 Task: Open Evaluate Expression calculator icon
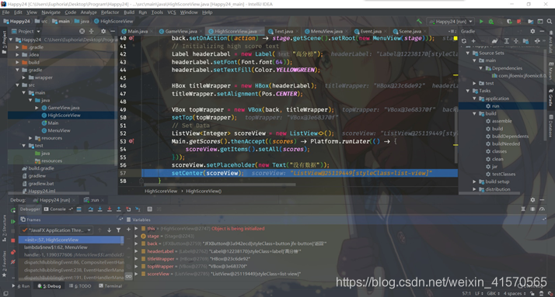tap(150, 209)
